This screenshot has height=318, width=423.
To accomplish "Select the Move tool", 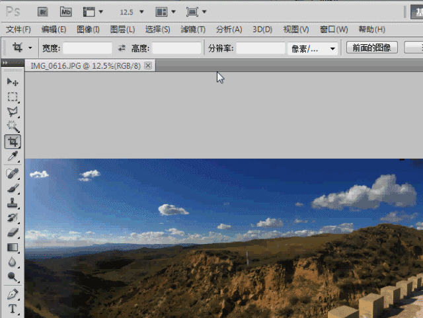I will 13,82.
